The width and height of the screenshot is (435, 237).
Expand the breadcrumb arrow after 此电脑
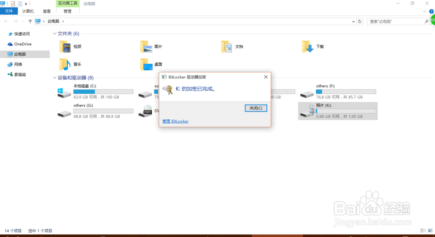tap(63, 21)
